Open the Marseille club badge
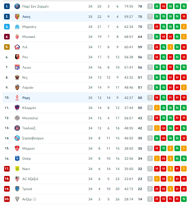The image size is (192, 206). tap(17, 27)
